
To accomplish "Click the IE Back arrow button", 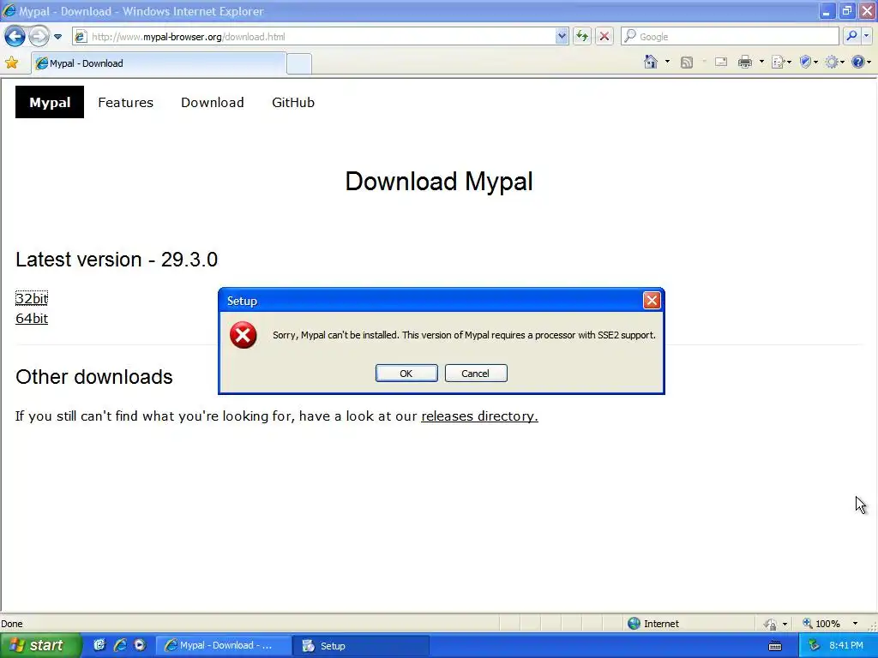I will [x=15, y=37].
